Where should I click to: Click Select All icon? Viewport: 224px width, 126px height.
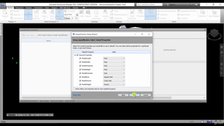coord(44,14)
